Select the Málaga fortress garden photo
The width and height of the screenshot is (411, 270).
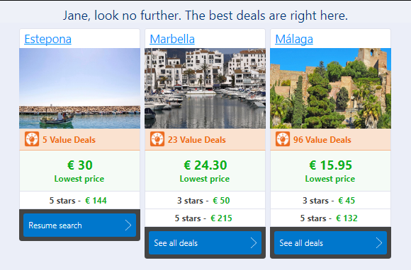[x=330, y=88]
